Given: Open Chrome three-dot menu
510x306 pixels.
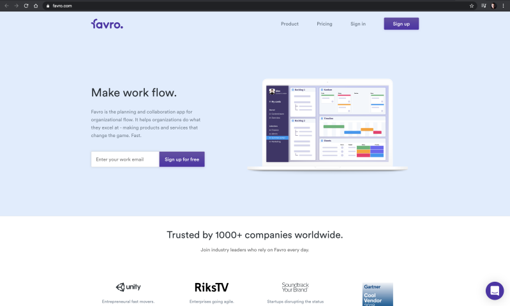Looking at the screenshot, I should pyautogui.click(x=503, y=6).
